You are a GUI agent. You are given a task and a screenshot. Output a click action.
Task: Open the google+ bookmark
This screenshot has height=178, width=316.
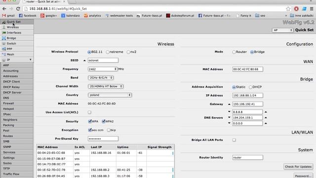tap(48, 15)
